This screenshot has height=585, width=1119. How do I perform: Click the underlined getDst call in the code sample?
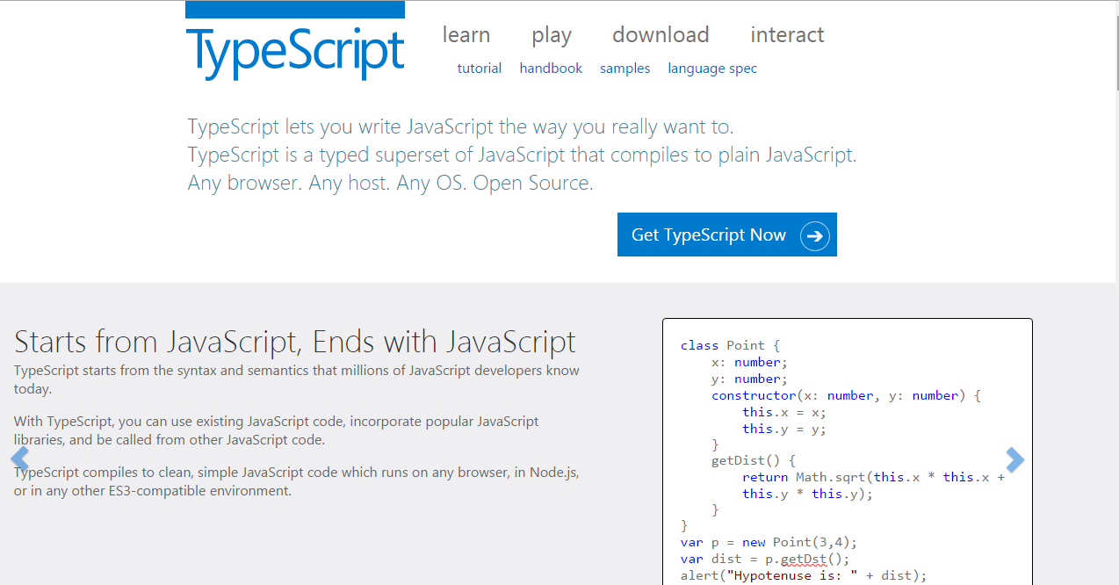pos(805,559)
